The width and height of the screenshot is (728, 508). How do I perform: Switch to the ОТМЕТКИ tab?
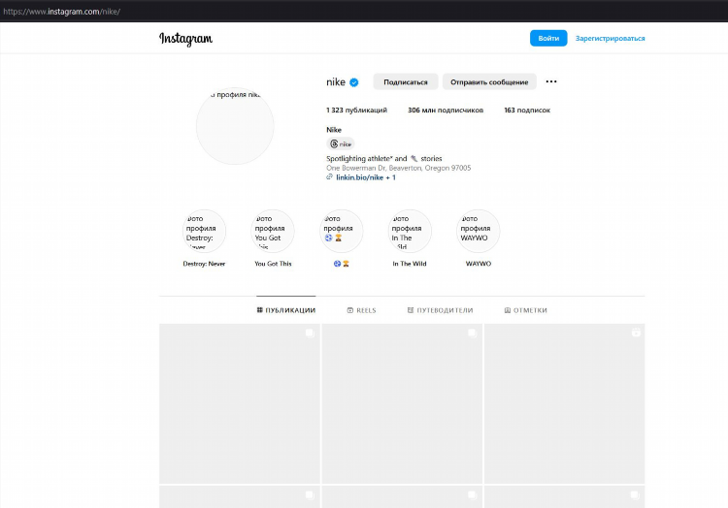[525, 310]
